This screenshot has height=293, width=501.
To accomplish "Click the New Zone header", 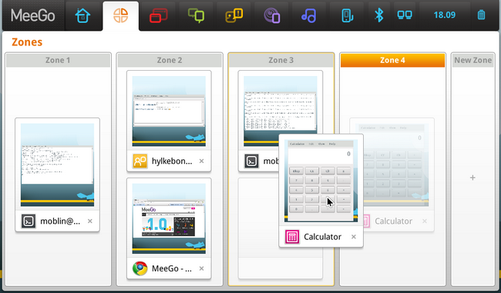I will pos(473,60).
